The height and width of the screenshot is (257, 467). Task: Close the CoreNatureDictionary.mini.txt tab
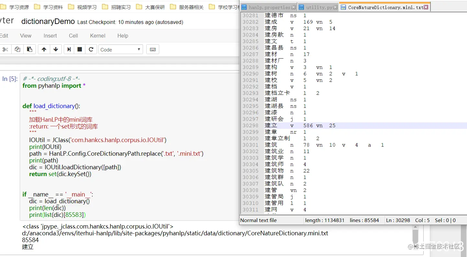click(x=426, y=7)
